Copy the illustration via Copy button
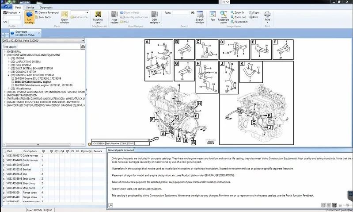 point(254,13)
